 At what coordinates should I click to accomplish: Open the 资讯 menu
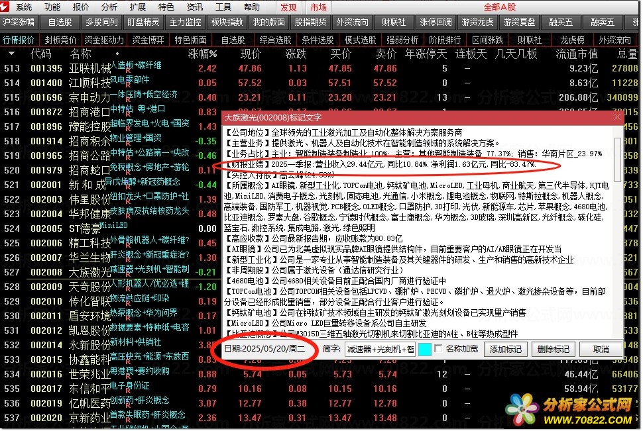(194, 7)
